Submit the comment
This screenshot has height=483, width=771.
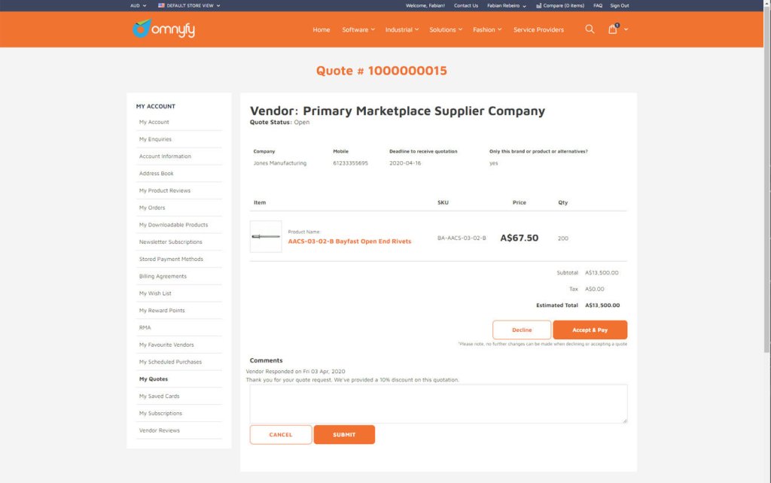(344, 435)
